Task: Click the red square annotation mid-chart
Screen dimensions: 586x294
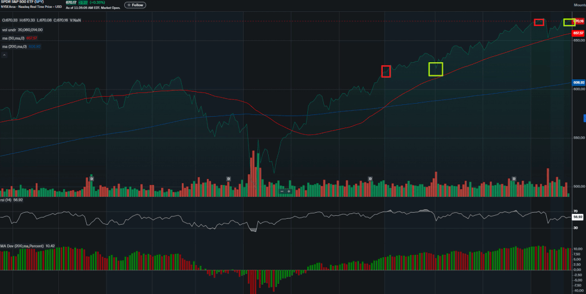Action: [x=386, y=71]
